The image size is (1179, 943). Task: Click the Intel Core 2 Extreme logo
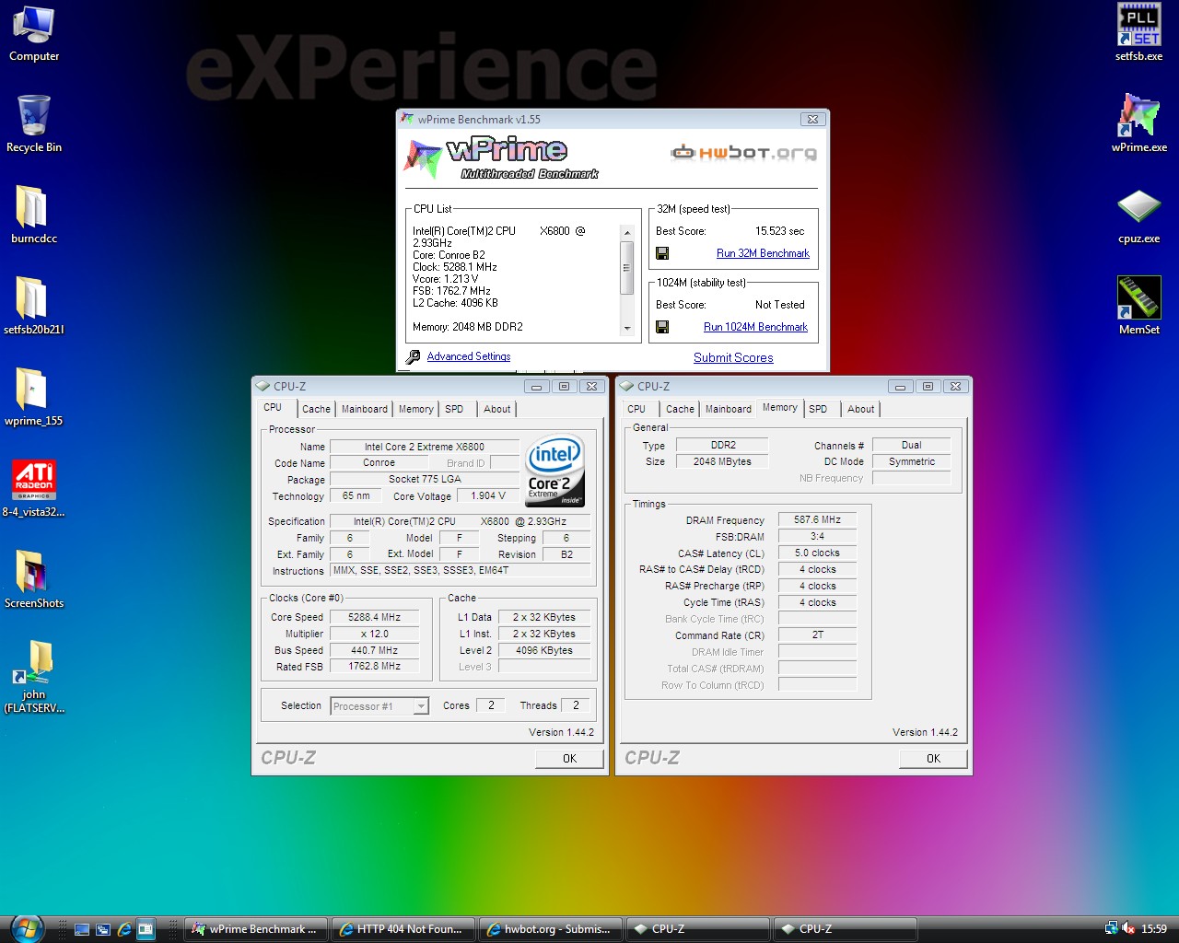tap(554, 470)
